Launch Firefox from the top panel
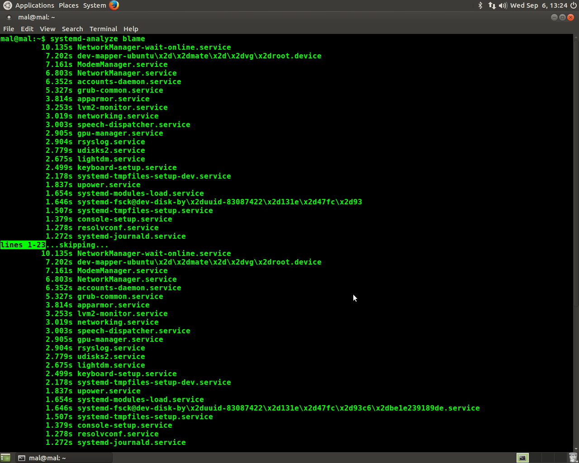The height and width of the screenshot is (463, 579). pyautogui.click(x=114, y=5)
